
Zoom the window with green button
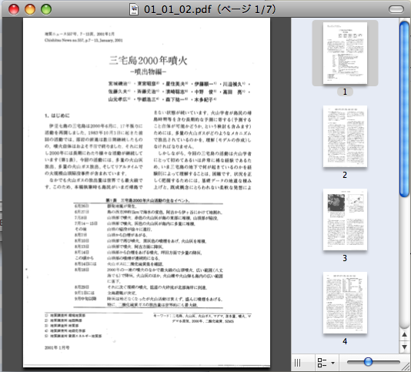coord(46,9)
